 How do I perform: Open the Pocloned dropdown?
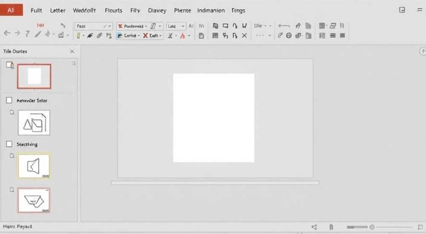coord(132,26)
